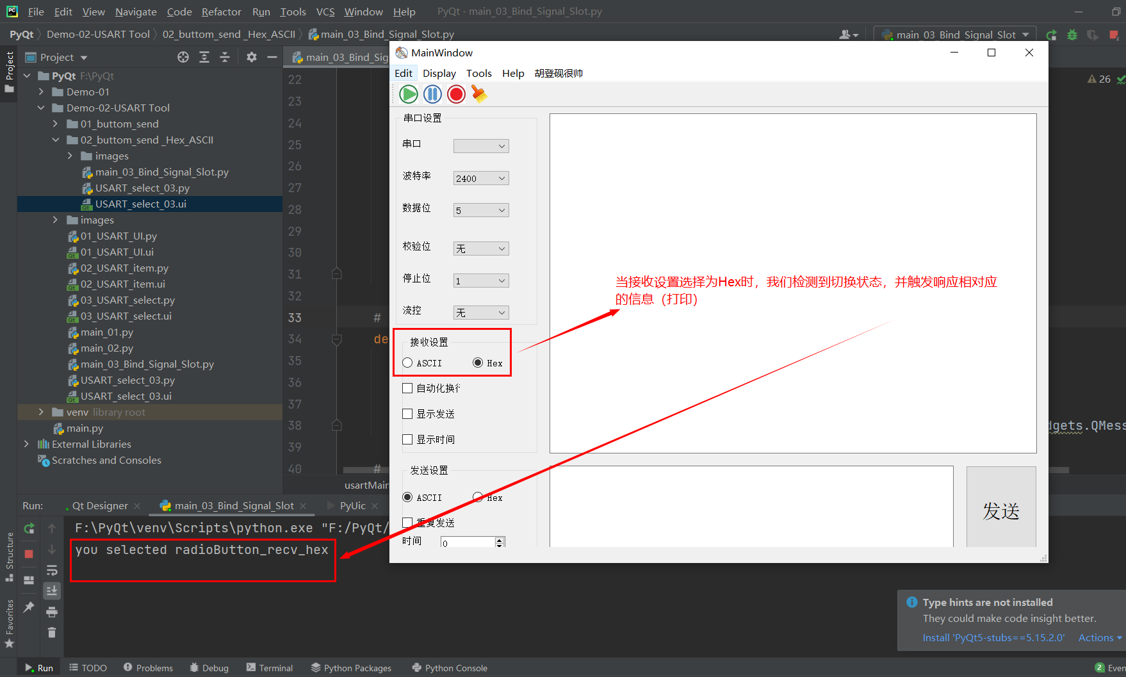Open Tools menu in MainWindow
Image resolution: width=1126 pixels, height=677 pixels.
pos(479,73)
